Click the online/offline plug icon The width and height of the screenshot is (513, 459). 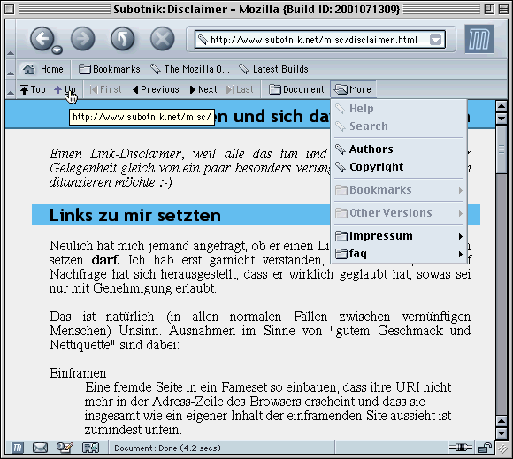pos(460,448)
